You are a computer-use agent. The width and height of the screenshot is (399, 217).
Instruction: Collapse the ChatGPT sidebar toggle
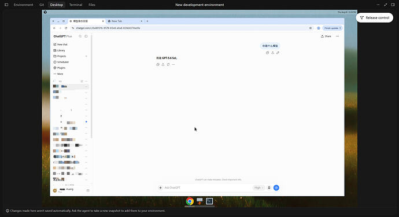pos(86,36)
